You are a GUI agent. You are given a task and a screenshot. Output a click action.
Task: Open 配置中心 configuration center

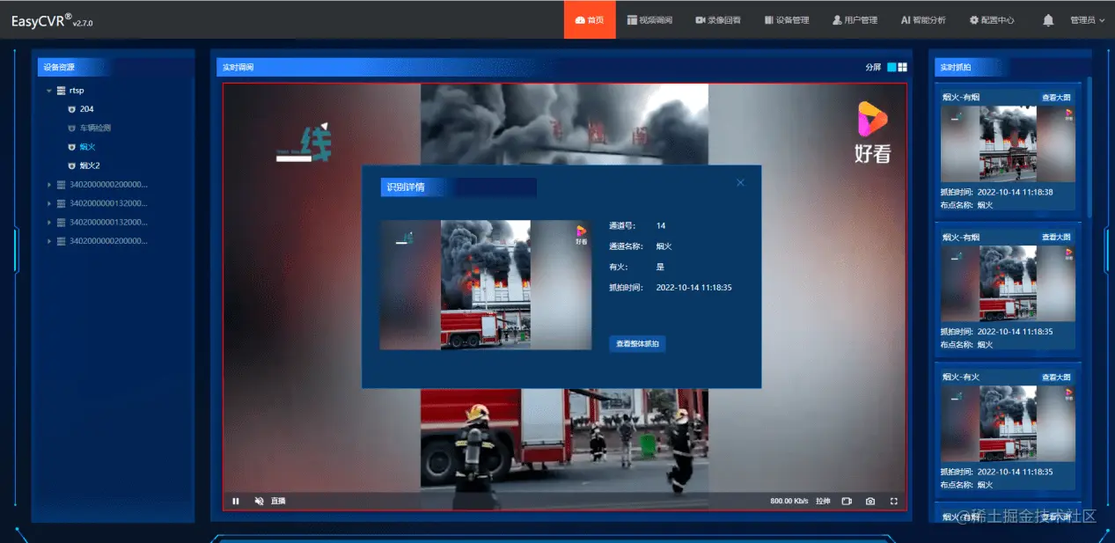pos(992,19)
